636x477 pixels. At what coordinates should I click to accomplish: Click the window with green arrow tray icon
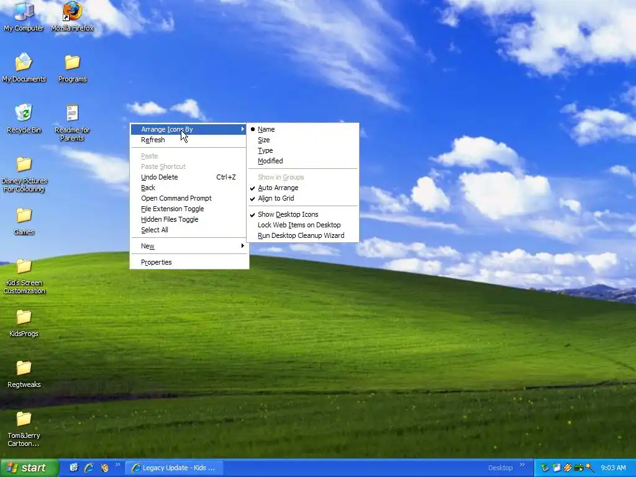pos(556,468)
